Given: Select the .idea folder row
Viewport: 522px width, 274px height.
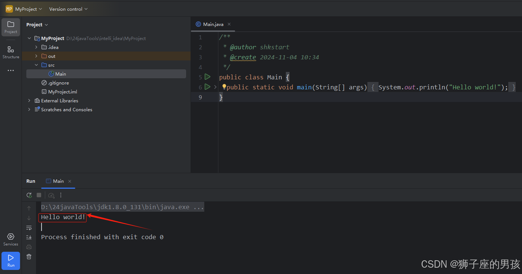Looking at the screenshot, I should (x=106, y=47).
